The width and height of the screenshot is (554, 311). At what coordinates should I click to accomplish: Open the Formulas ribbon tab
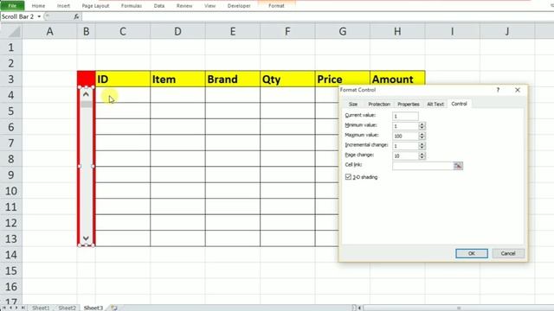[132, 6]
